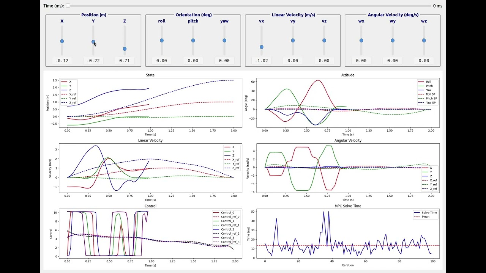The height and width of the screenshot is (273, 486).
Task: Select the Z position value field 0.71
Action: (x=125, y=60)
